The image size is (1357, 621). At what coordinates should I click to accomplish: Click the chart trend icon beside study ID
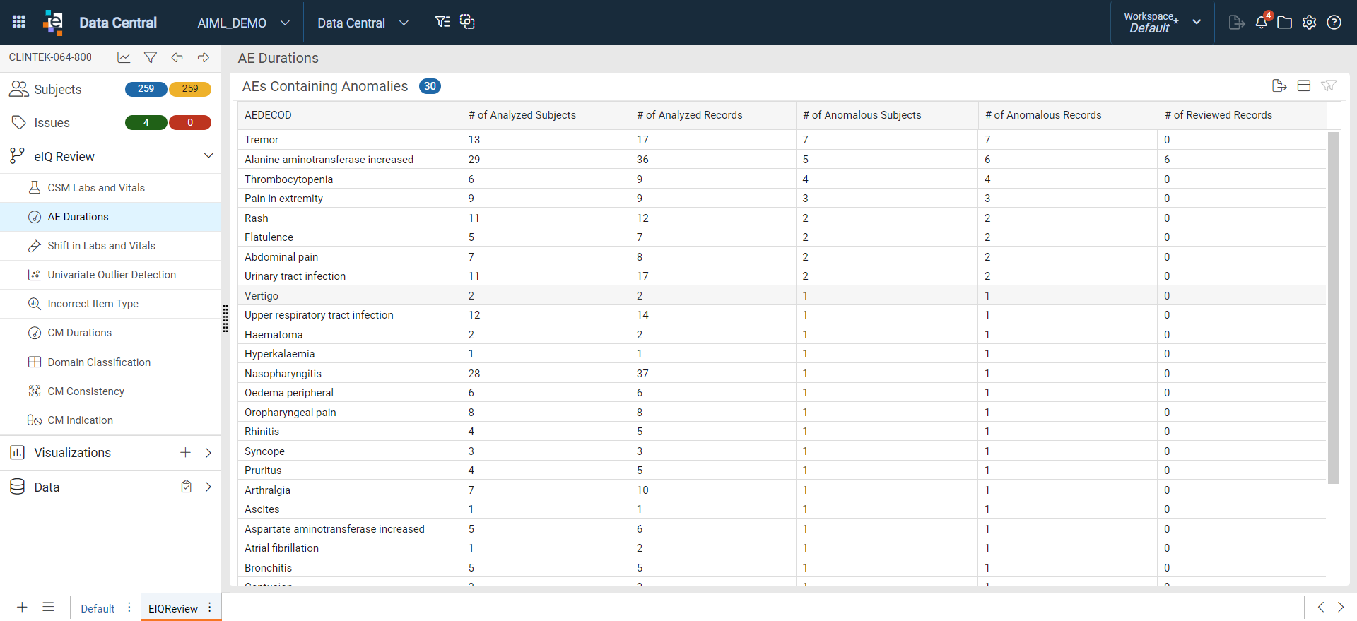pyautogui.click(x=124, y=57)
